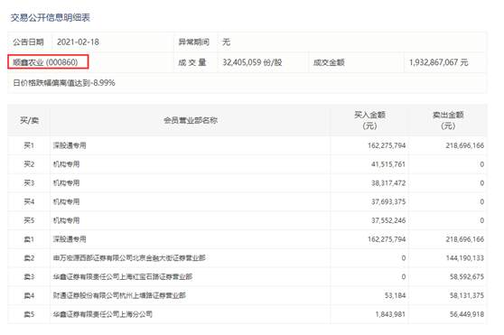Click the date value 2021-02-18
504x335 pixels.
[x=78, y=42]
